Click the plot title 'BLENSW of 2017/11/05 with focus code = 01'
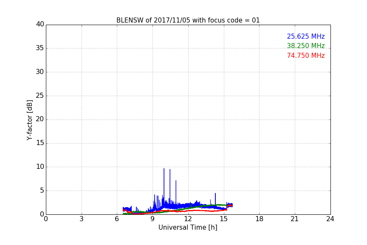367x245 pixels. click(x=188, y=20)
